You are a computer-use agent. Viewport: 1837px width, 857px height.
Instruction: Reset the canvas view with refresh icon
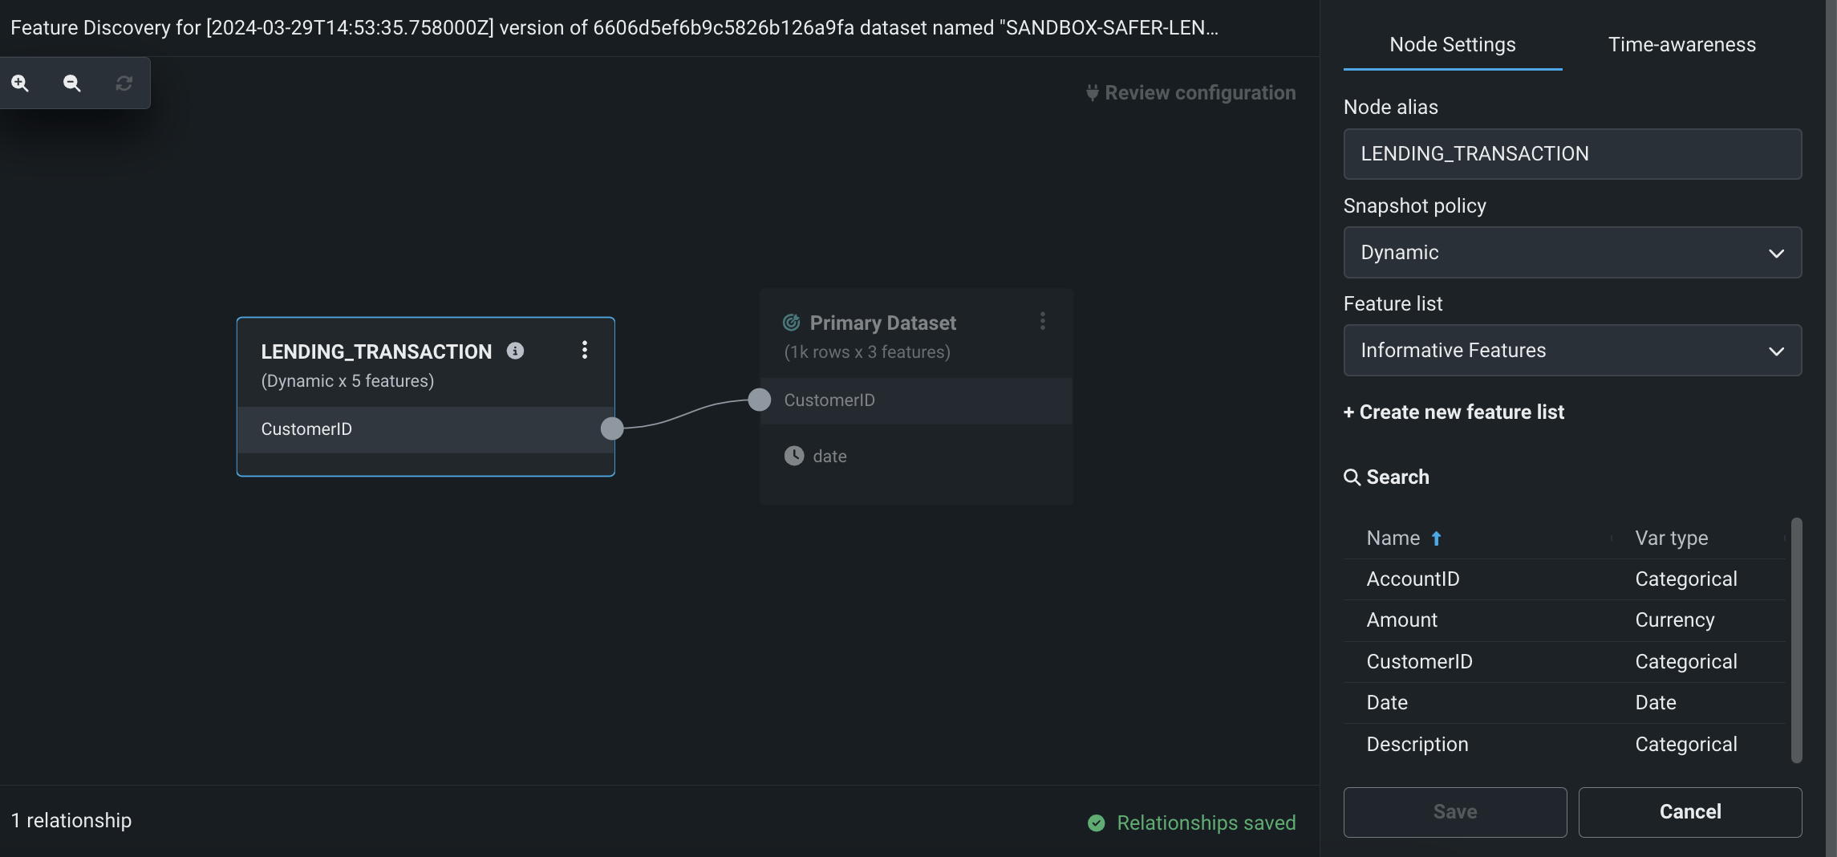(x=124, y=83)
